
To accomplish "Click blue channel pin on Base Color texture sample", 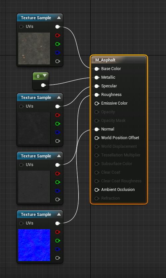I will [57, 53].
